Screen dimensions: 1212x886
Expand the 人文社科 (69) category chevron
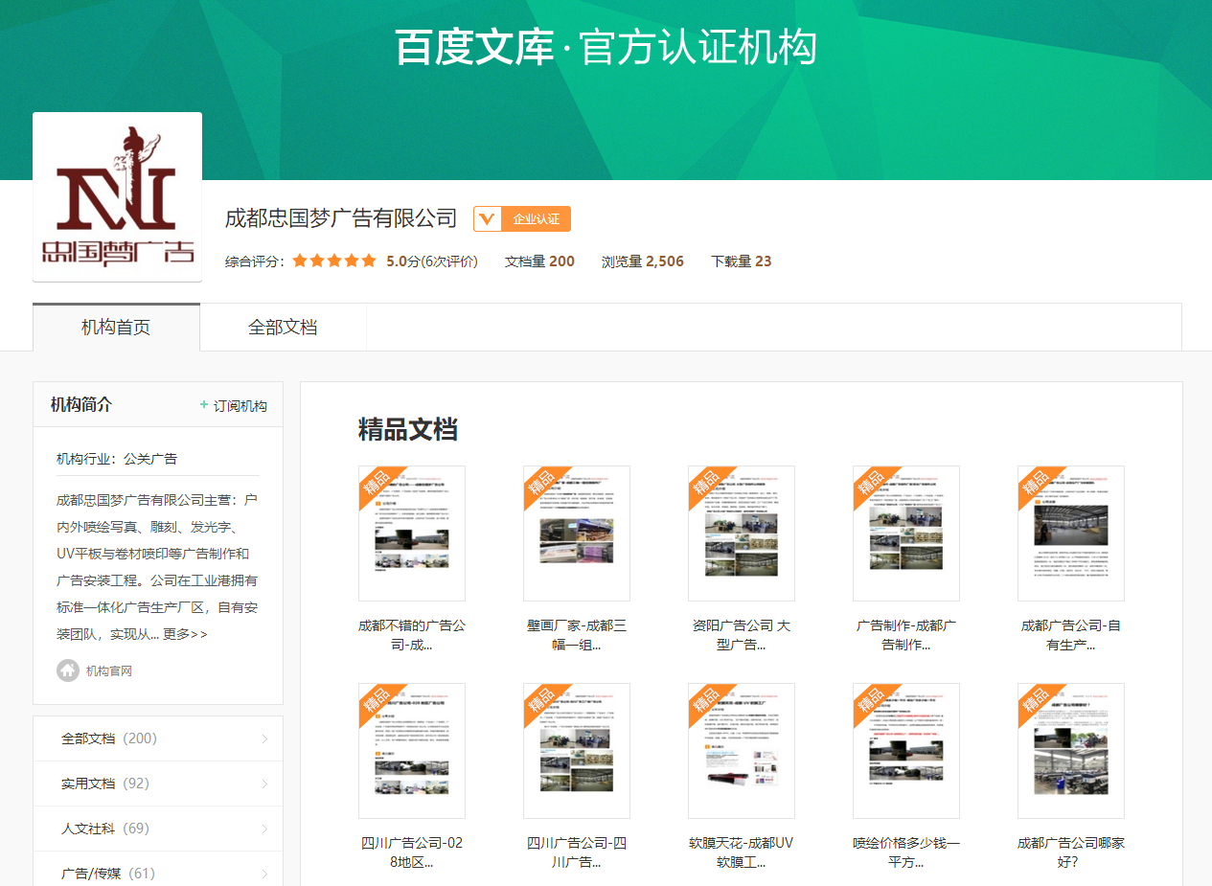pyautogui.click(x=264, y=829)
